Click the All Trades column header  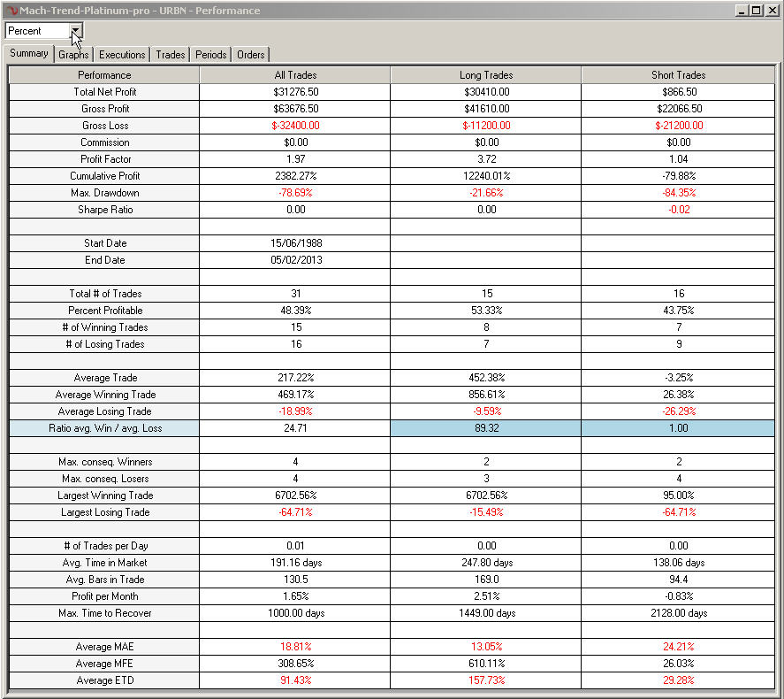[295, 74]
